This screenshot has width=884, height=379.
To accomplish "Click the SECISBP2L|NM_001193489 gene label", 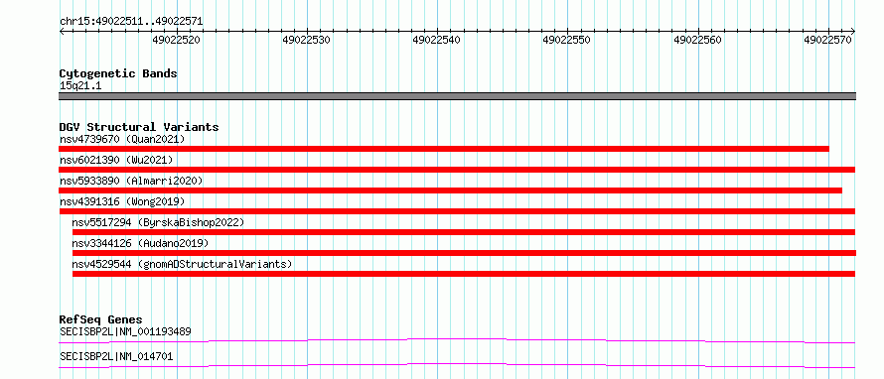I will pos(125,331).
